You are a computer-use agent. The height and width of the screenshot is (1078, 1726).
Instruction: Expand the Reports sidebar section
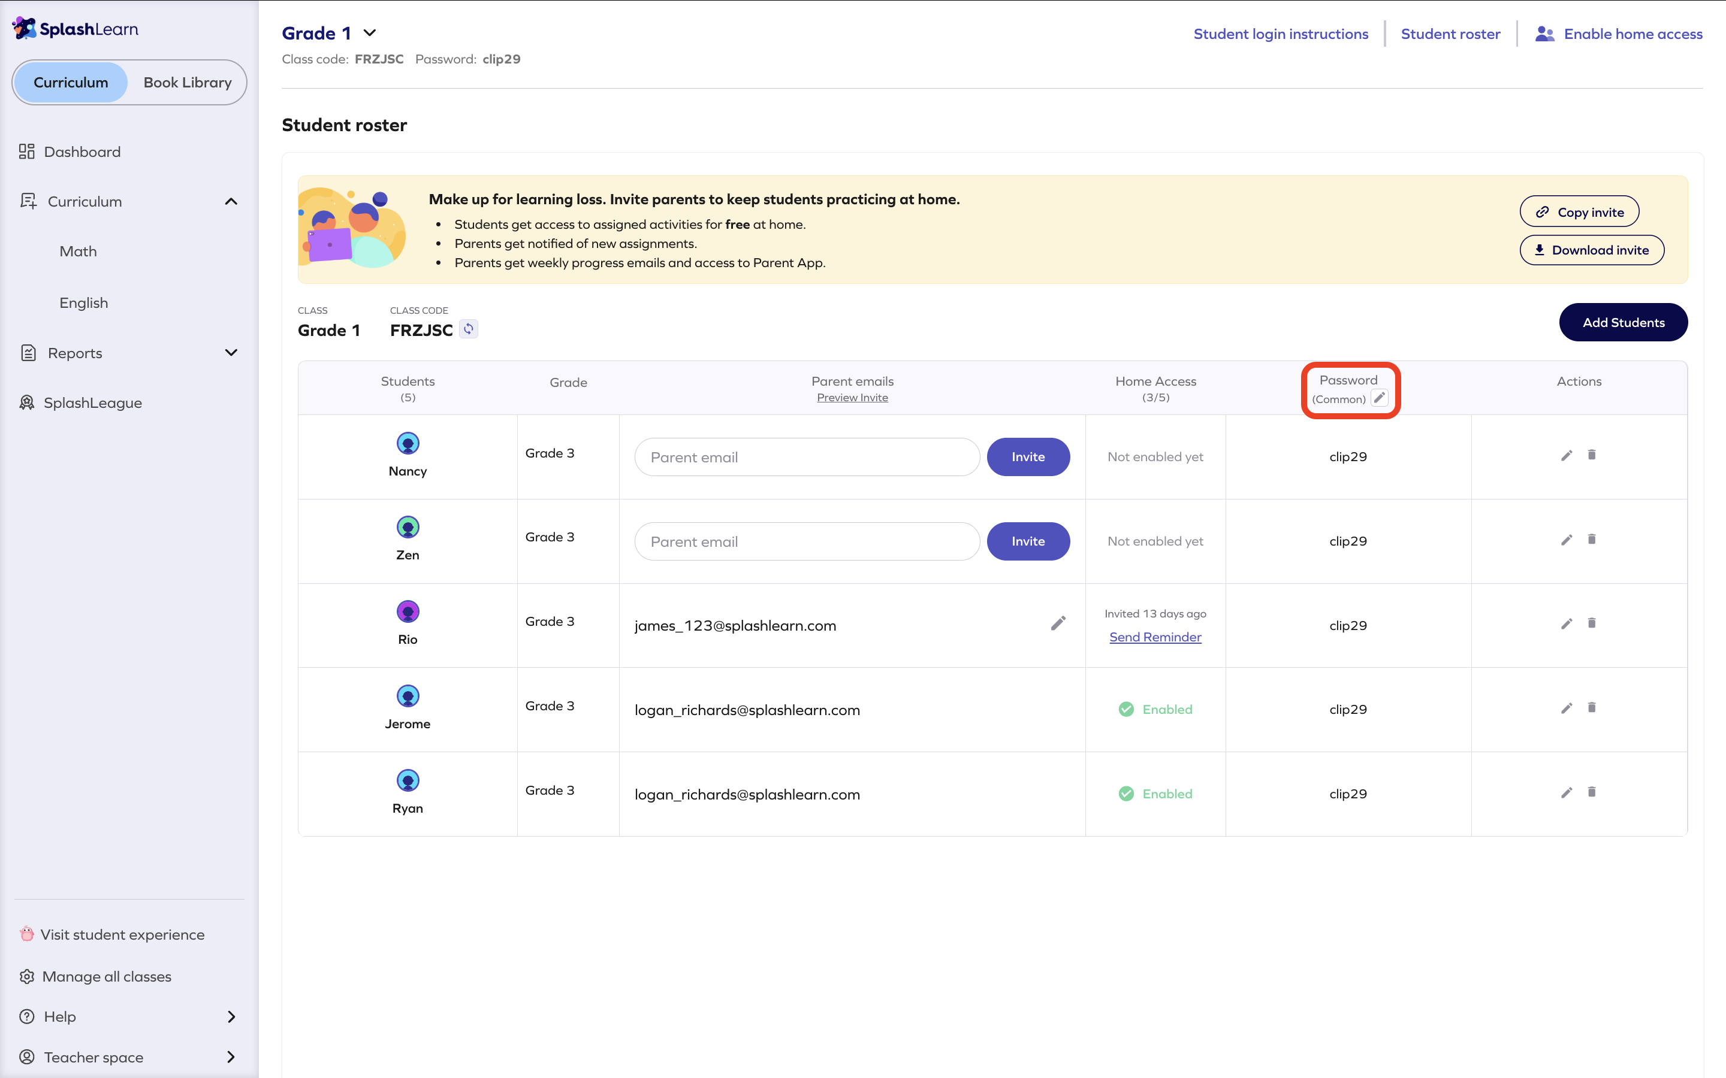pyautogui.click(x=231, y=353)
